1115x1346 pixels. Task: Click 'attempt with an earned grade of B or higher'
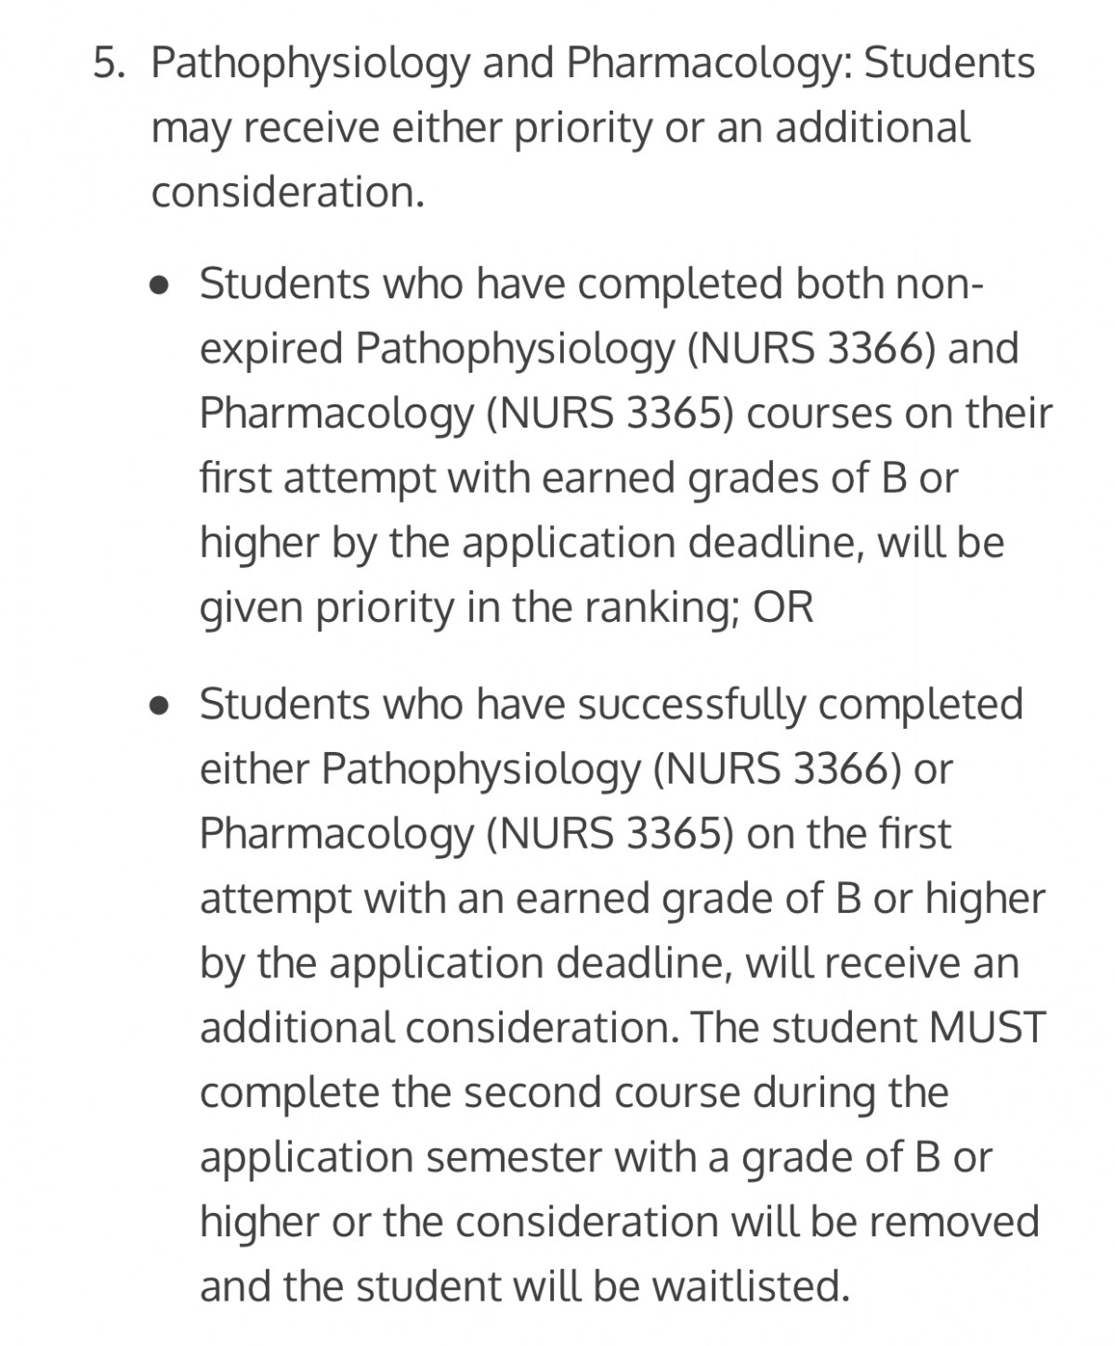pyautogui.click(x=623, y=900)
